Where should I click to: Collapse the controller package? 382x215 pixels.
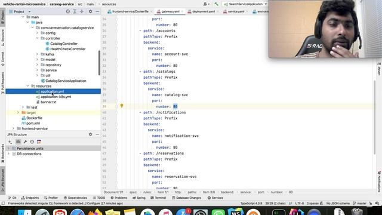[37, 38]
